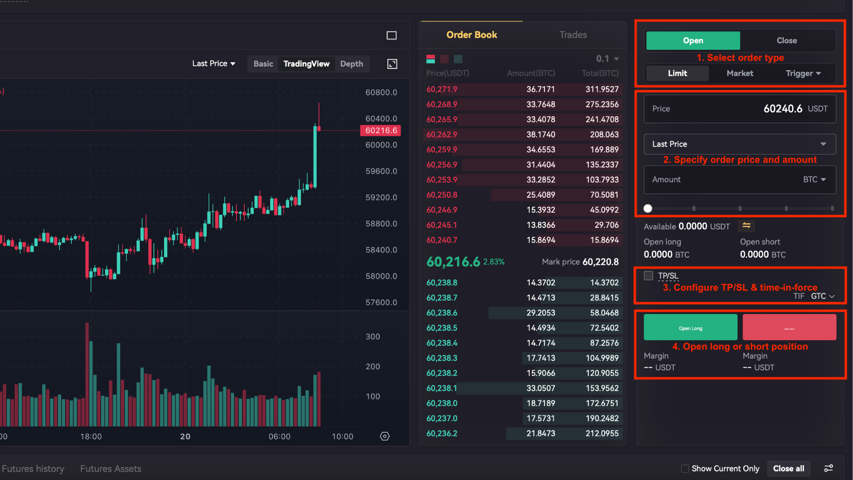Switch chart mode to Depth
853x480 pixels.
click(351, 64)
